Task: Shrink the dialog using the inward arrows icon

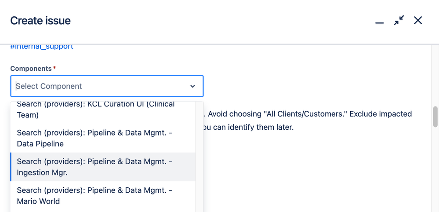Action: 399,21
